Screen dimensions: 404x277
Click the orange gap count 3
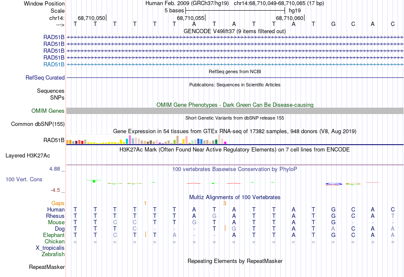point(225,203)
